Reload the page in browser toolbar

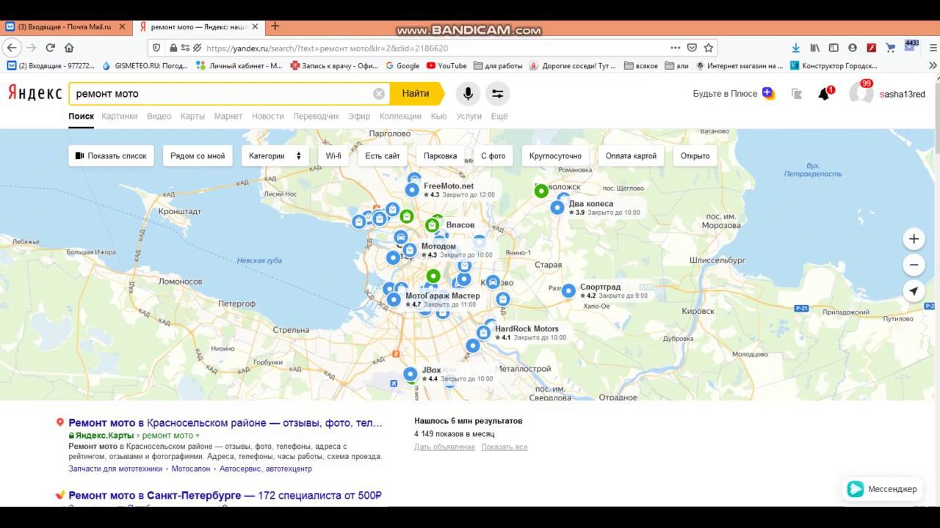point(51,48)
